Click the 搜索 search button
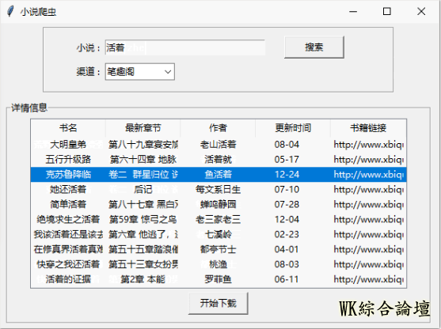 click(x=314, y=47)
